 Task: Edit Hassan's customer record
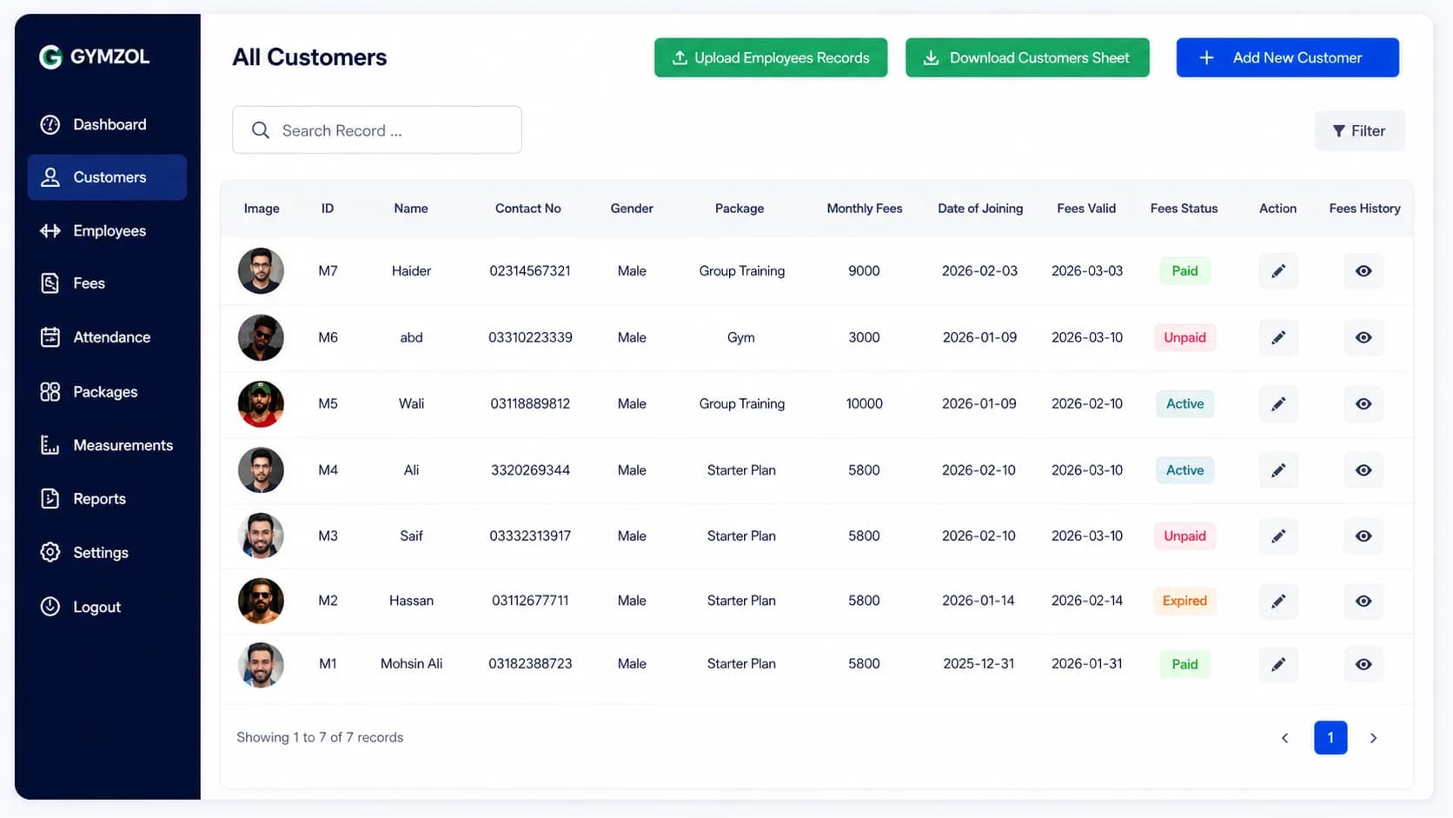[x=1278, y=601]
